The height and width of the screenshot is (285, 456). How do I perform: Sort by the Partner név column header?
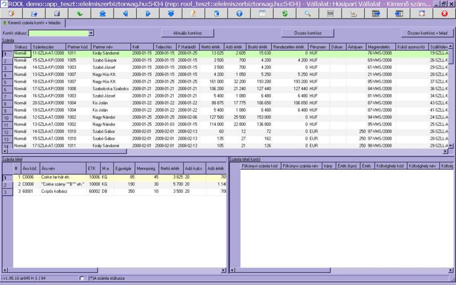point(110,46)
